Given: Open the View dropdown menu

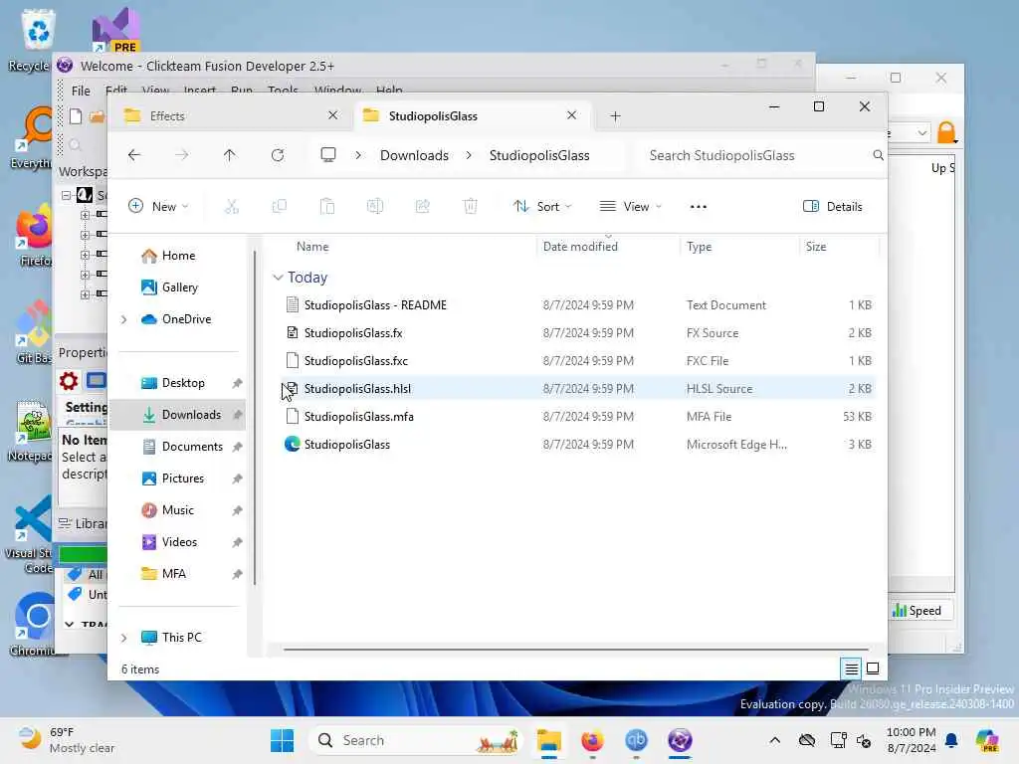Looking at the screenshot, I should [630, 207].
